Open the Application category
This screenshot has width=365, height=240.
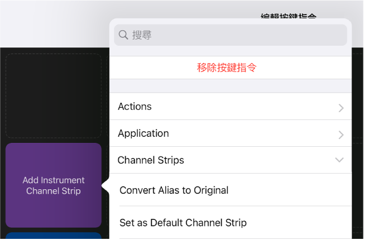tap(231, 133)
